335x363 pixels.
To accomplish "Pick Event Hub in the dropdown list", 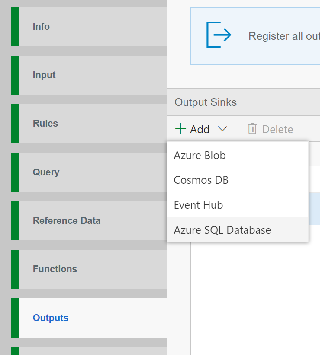I will (x=198, y=205).
